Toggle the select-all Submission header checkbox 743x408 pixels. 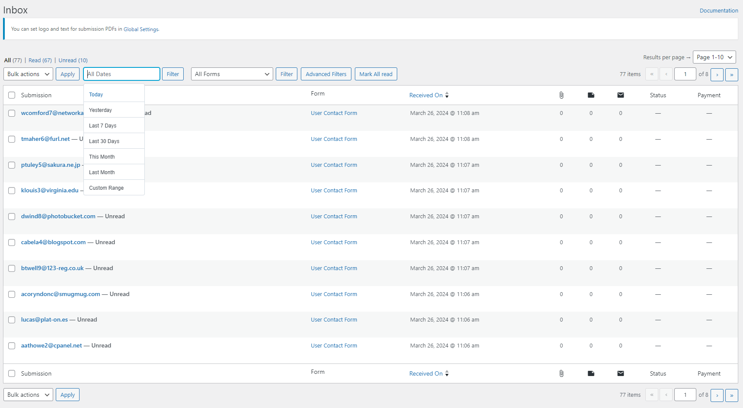pyautogui.click(x=12, y=95)
